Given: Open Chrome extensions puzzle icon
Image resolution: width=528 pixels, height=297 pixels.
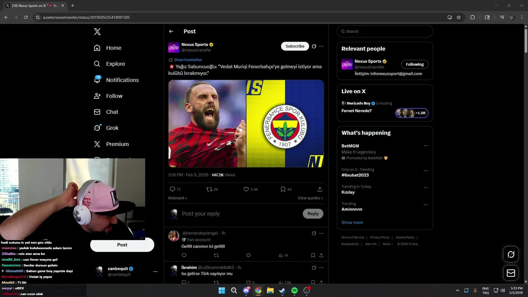Looking at the screenshot, I should coord(473,17).
